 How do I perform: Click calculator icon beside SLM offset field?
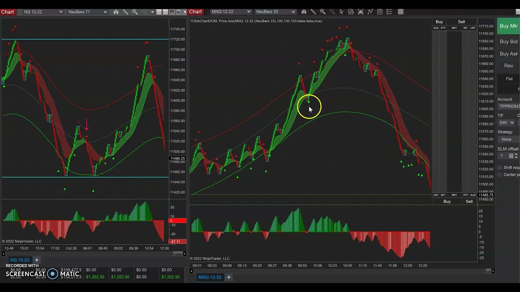[x=511, y=156]
